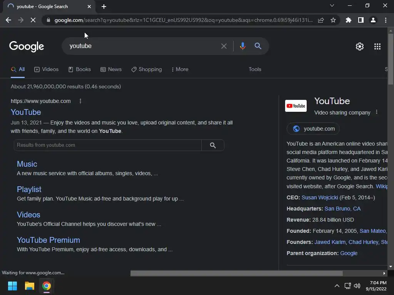Open the Playlist sitelink
Viewport: 394px width, 295px height.
coord(29,189)
